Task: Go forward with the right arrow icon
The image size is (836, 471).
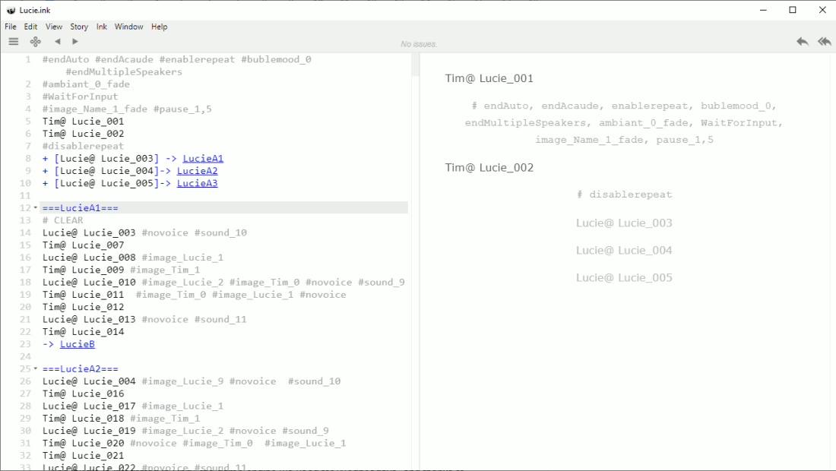Action: 75,42
